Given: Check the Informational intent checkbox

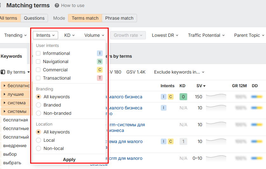Looking at the screenshot, I should (x=38, y=53).
